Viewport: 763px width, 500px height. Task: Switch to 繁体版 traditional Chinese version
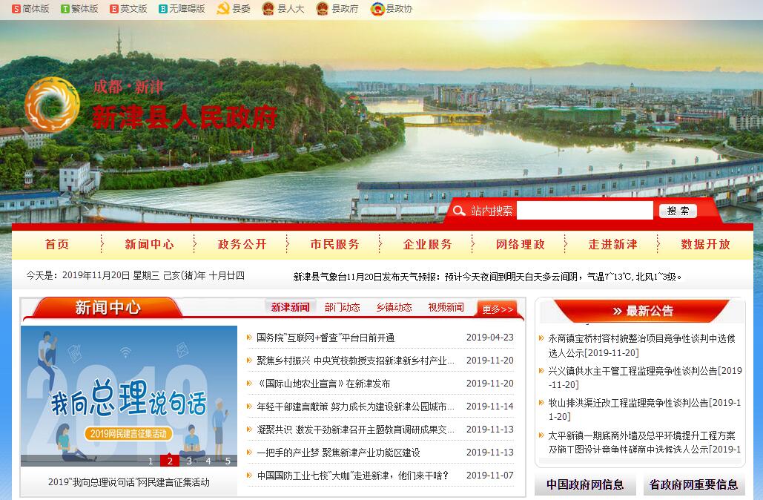coord(79,9)
